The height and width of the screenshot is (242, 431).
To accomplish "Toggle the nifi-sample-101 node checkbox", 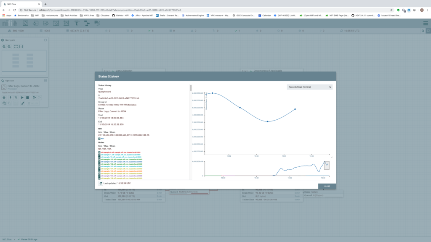I will (x=99, y=162).
